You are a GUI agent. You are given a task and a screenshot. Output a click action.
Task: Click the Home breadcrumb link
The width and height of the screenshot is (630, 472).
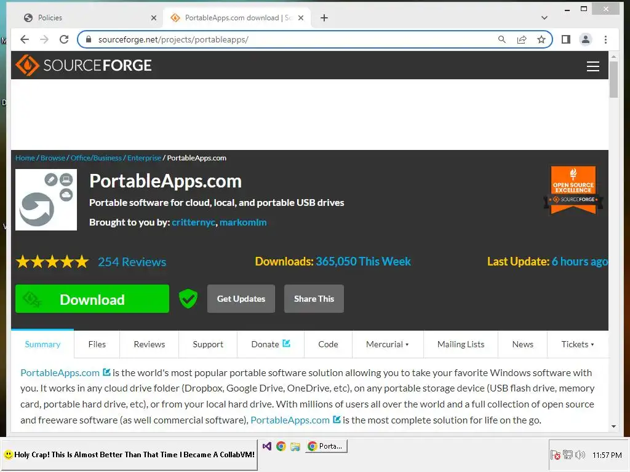coord(25,158)
